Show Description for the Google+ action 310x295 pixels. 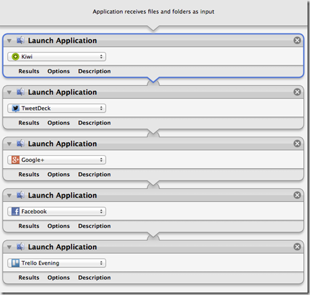pyautogui.click(x=94, y=174)
